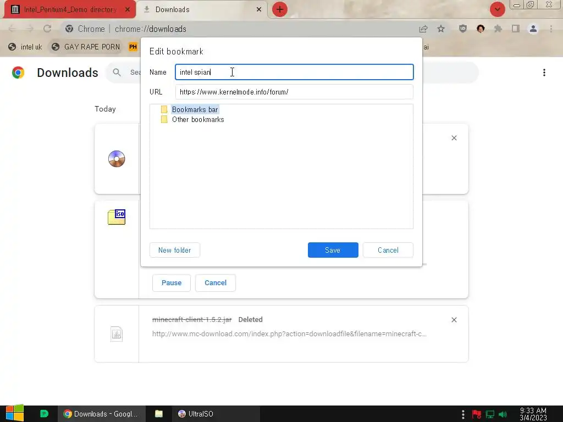Remove minecraft-client-1.5.2.jar from list
This screenshot has width=563, height=422.
[454, 320]
